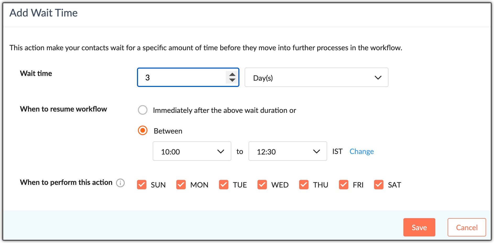Disable the TUE checkbox
Screen dimensions: 494x243
tap(224, 185)
